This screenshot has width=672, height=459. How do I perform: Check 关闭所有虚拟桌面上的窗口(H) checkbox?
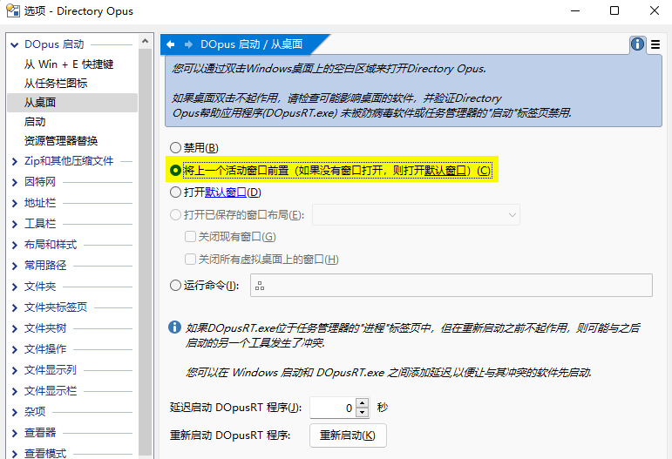(x=190, y=259)
